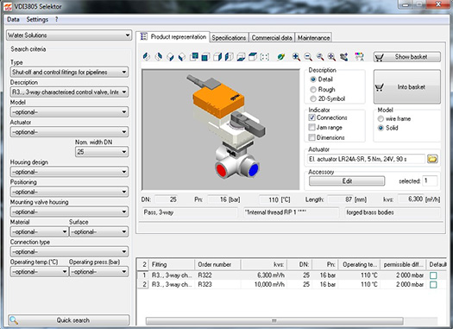Select the first isometric view icon with left face shaded
The height and width of the screenshot is (329, 453).
pos(147,57)
